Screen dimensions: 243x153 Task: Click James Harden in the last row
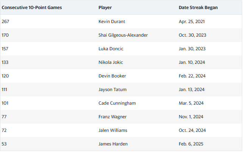pyautogui.click(x=112, y=144)
